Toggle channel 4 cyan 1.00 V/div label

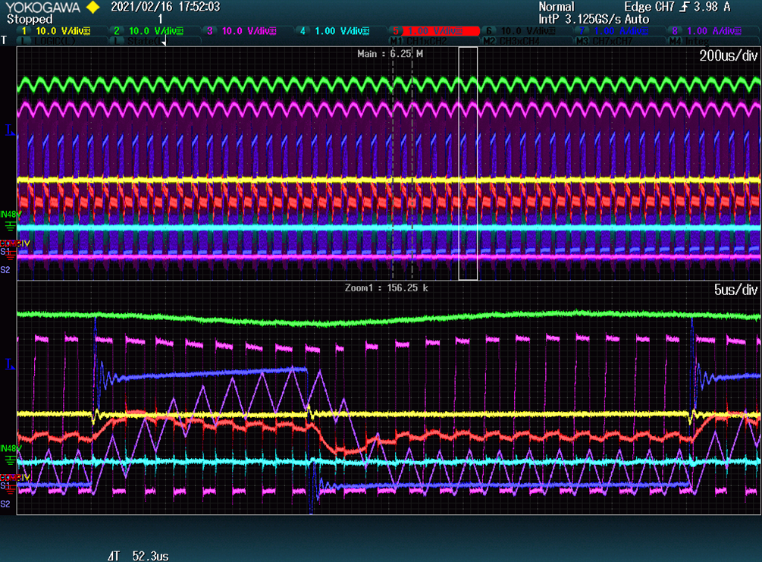334,31
